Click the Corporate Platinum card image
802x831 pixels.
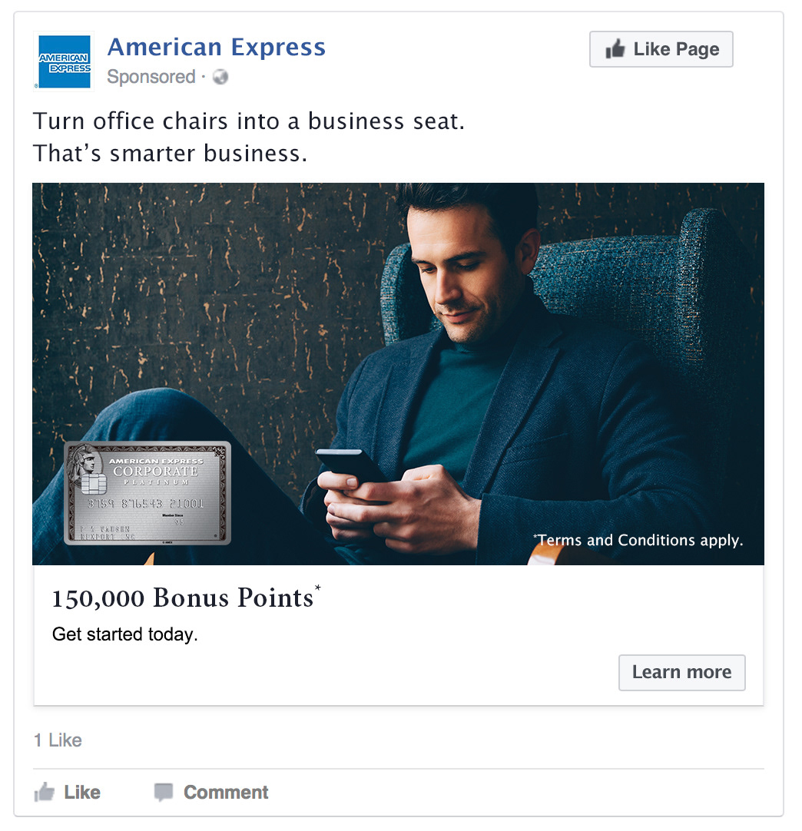147,493
